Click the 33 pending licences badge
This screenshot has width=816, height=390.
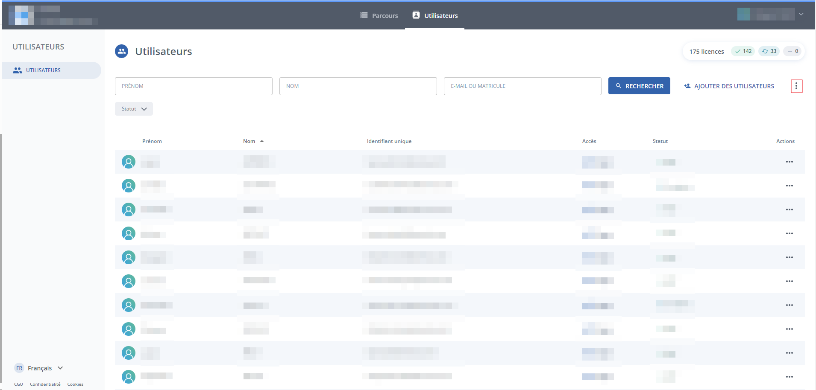click(769, 51)
